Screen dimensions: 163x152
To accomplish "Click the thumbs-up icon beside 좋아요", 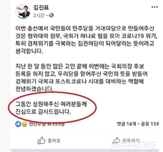I will (x=41, y=141).
